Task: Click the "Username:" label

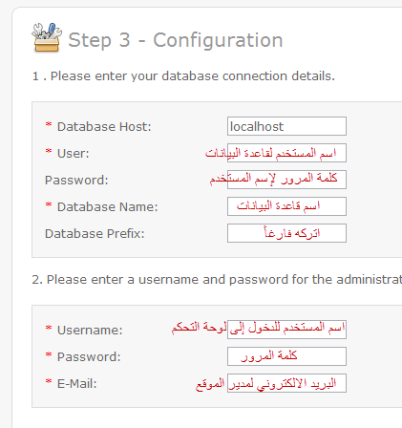Action: coord(90,331)
